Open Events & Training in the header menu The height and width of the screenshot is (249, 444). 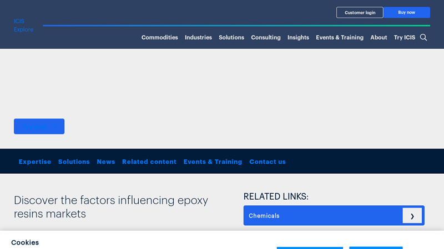tap(339, 38)
